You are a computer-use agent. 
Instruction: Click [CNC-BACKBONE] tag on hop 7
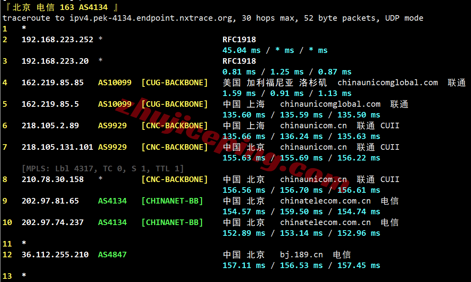pyautogui.click(x=175, y=147)
